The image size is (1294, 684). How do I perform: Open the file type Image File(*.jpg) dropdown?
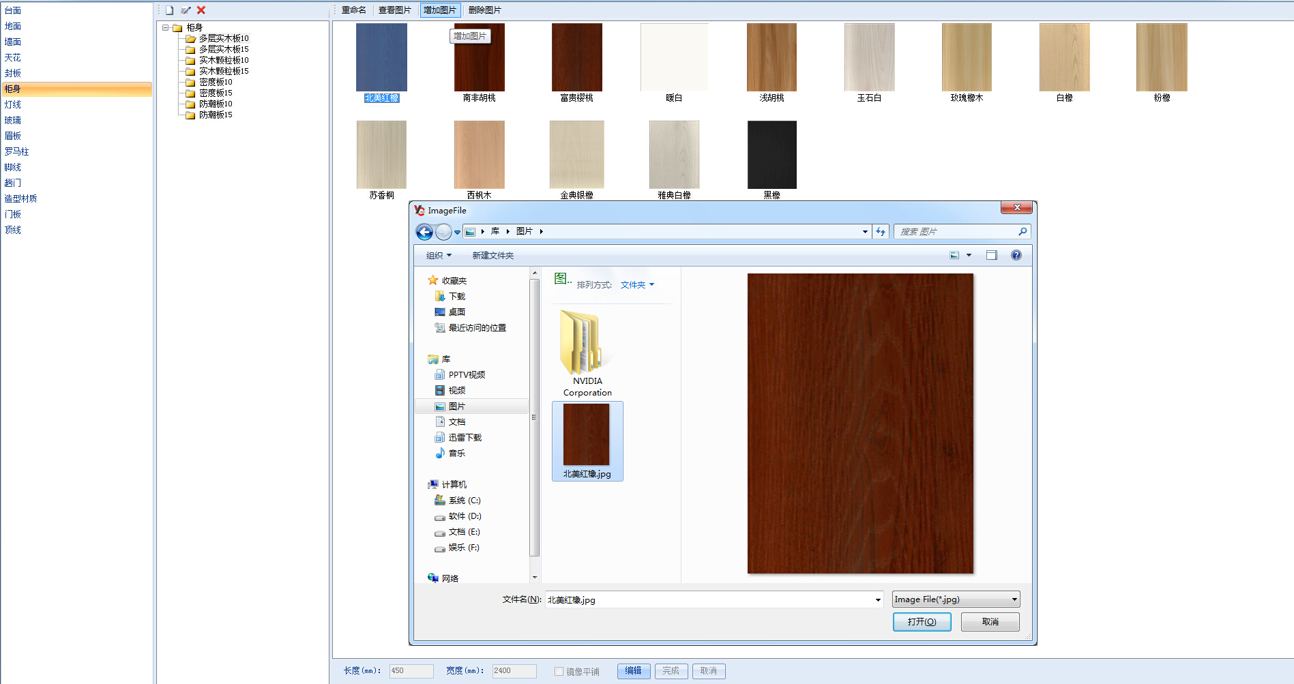pos(956,599)
